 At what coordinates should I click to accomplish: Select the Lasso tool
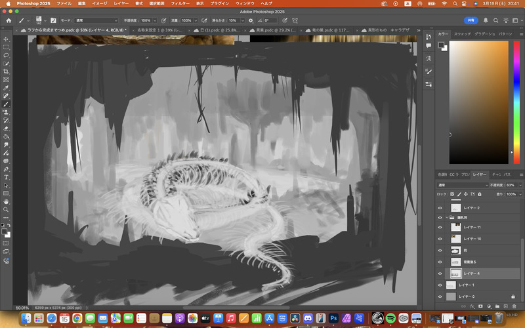pos(6,55)
